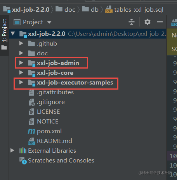Expand the External Libraries node
Screen dimensions: 177x180
(12, 150)
